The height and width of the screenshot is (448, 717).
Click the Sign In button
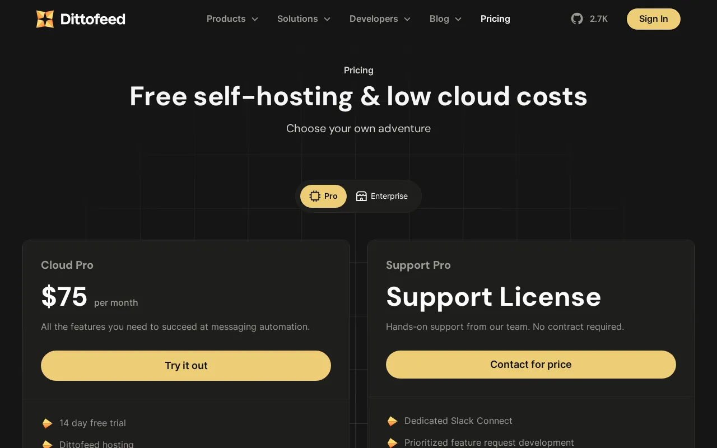(x=654, y=19)
